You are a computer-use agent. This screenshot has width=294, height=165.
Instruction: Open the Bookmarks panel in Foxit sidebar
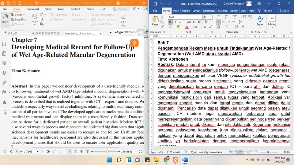coord(4,44)
